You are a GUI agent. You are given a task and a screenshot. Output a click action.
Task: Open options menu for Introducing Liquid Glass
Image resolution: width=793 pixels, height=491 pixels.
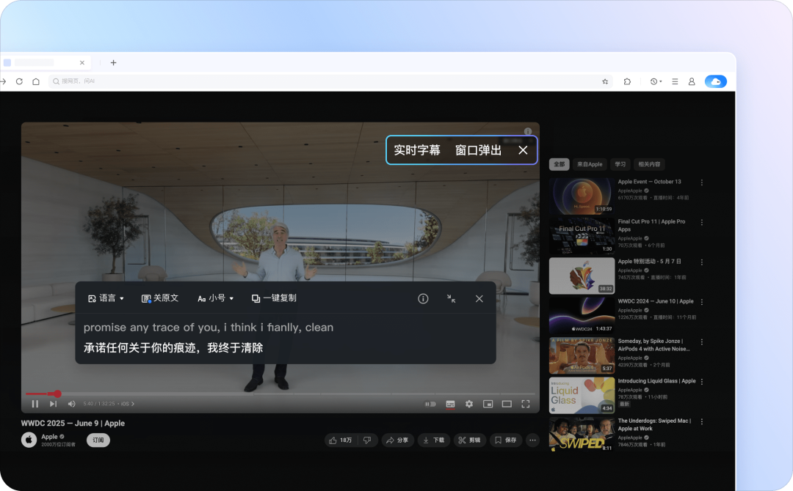tap(701, 382)
